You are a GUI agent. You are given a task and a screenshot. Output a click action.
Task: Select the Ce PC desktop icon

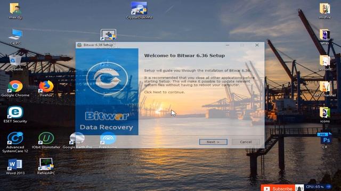[x=15, y=37]
